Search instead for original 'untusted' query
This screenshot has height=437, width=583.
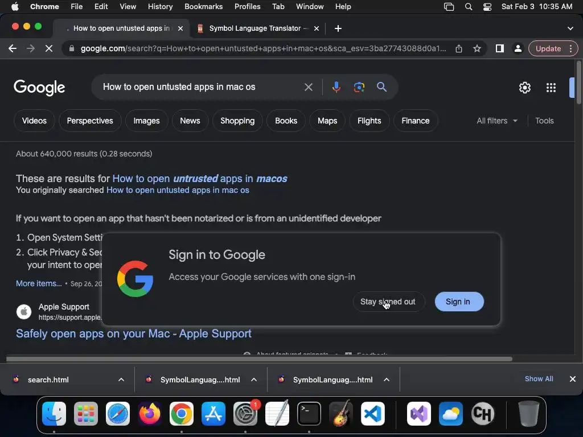(x=178, y=190)
